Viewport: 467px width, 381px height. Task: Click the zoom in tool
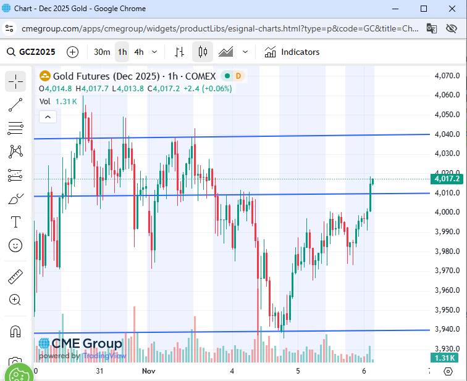pos(15,300)
